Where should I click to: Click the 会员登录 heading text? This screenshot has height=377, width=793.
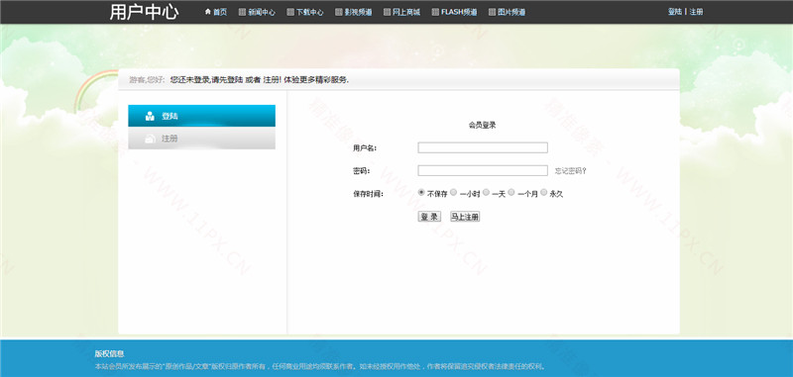tap(482, 125)
